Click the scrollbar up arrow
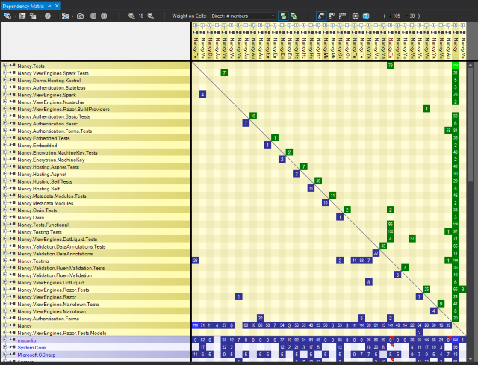This screenshot has height=365, width=478. tap(471, 65)
